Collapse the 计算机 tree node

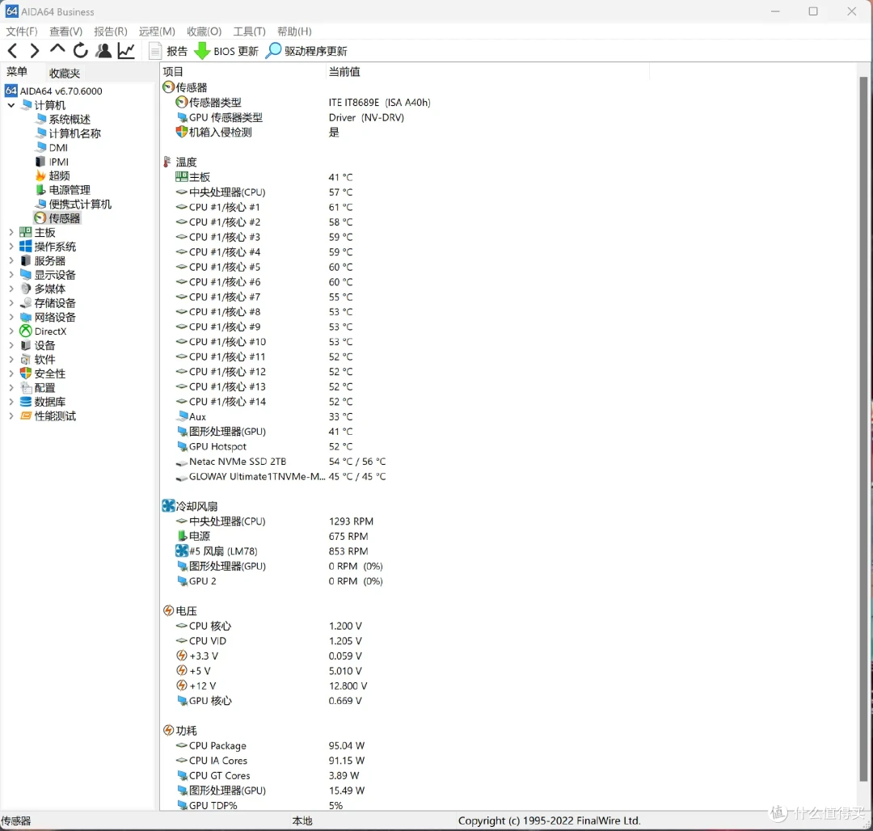11,105
